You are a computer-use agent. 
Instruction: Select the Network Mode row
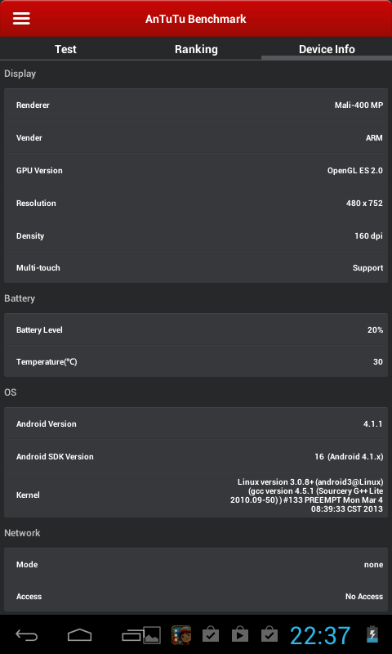point(196,564)
